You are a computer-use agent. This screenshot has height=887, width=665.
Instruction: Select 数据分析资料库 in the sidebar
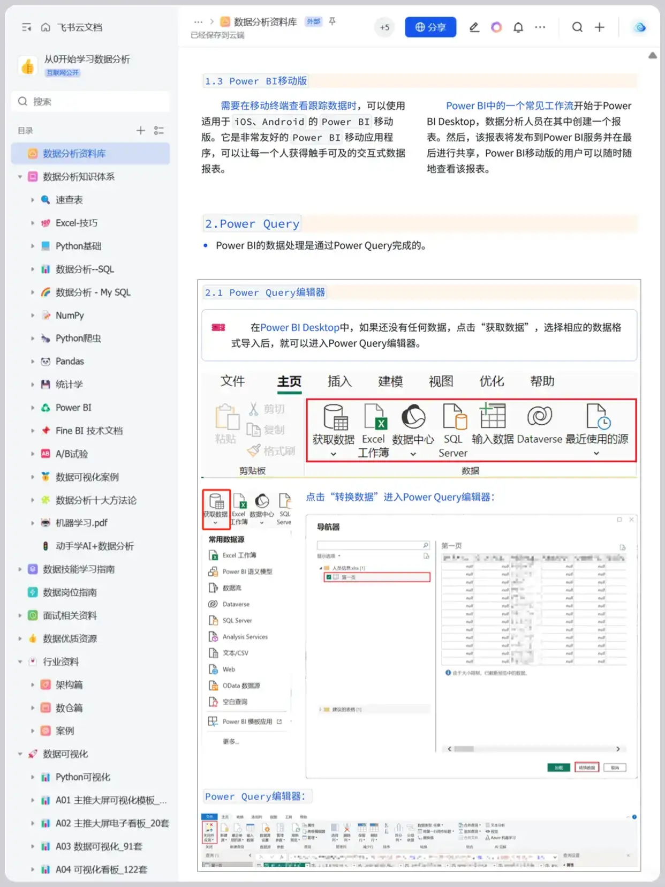click(x=90, y=154)
